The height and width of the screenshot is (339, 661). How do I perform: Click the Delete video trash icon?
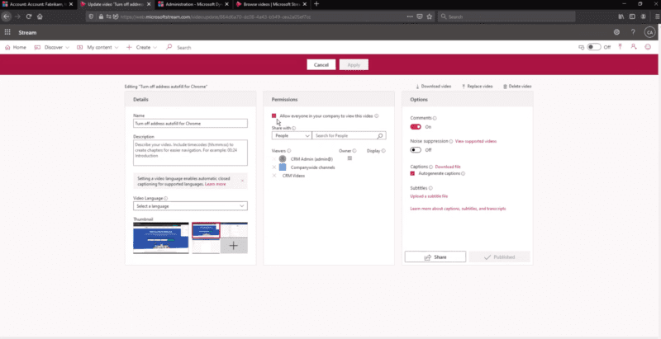tap(505, 86)
